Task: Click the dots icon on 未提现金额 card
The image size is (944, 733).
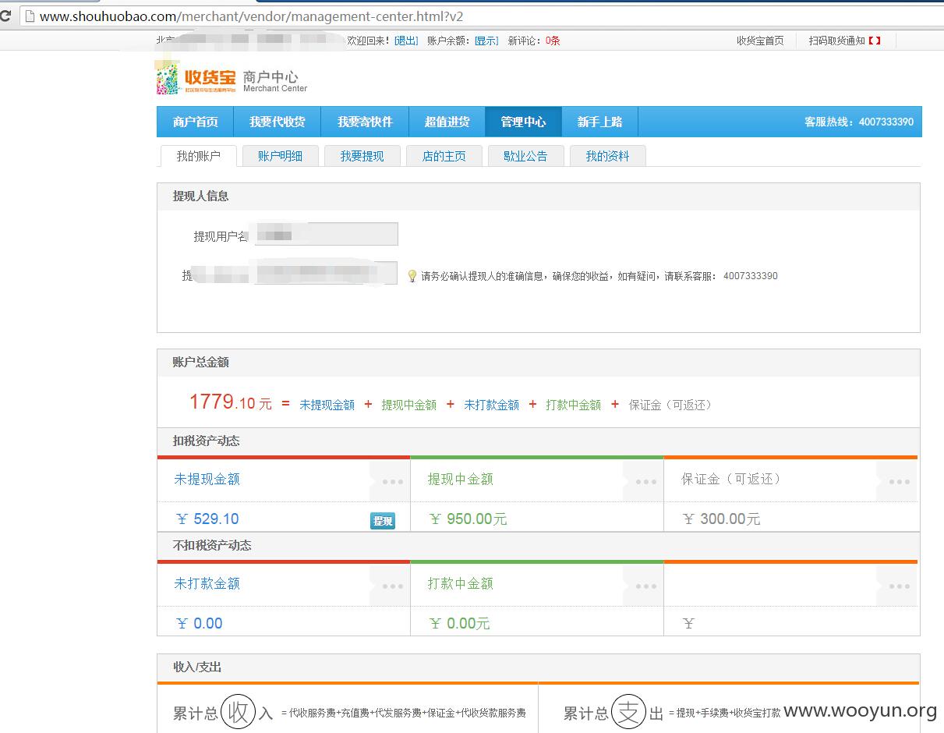Action: tap(392, 482)
